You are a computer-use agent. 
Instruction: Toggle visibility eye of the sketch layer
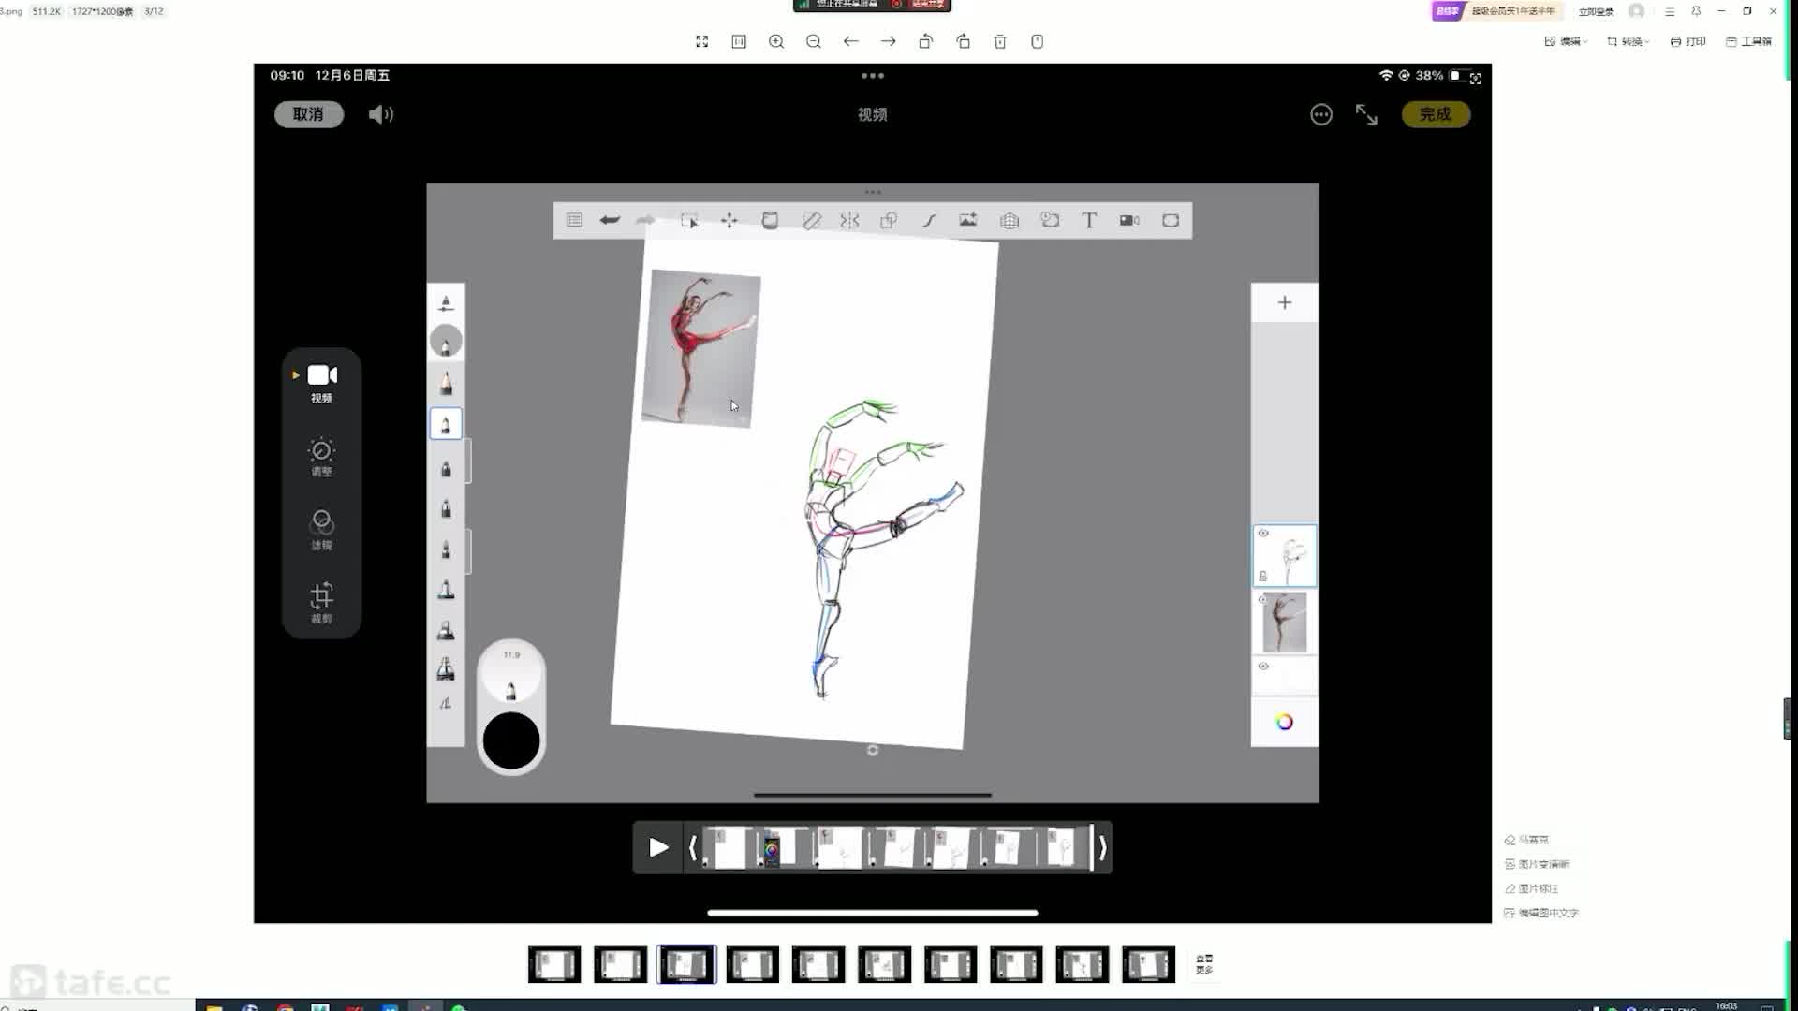1263,534
